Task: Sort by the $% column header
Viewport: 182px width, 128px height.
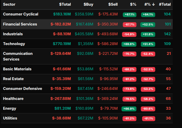Action: tap(133, 4)
